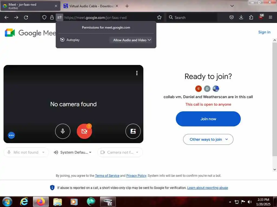Click the scrollbar up arrow
277x207 pixels.
coord(275,40)
